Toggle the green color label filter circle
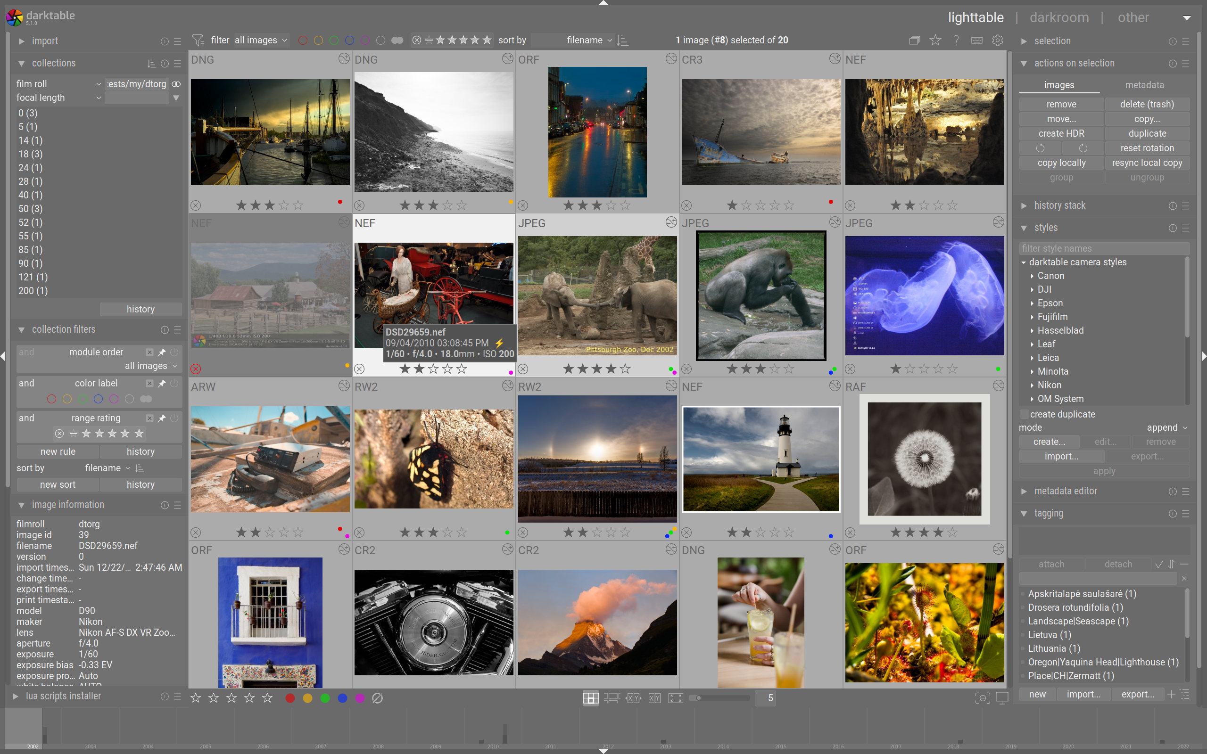The width and height of the screenshot is (1207, 754). point(334,40)
